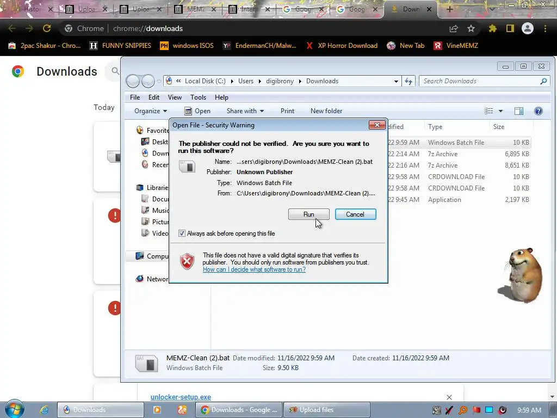This screenshot has height=418, width=557.
Task: Open the VineMEMZ bookmark
Action: pos(456,46)
